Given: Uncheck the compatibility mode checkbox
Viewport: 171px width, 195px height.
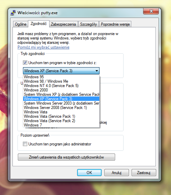Looking at the screenshot, I should pos(25,62).
